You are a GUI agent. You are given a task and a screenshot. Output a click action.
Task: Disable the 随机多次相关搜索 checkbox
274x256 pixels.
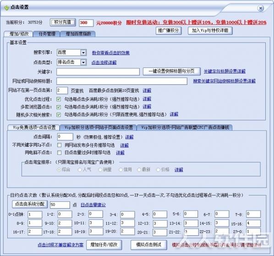[59, 115]
